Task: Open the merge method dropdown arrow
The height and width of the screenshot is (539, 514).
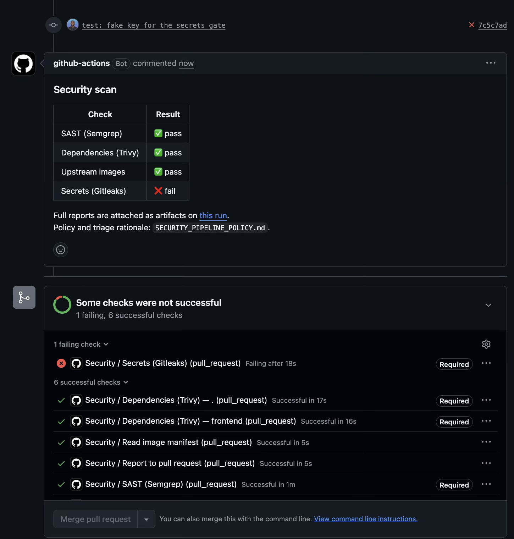Action: click(146, 519)
